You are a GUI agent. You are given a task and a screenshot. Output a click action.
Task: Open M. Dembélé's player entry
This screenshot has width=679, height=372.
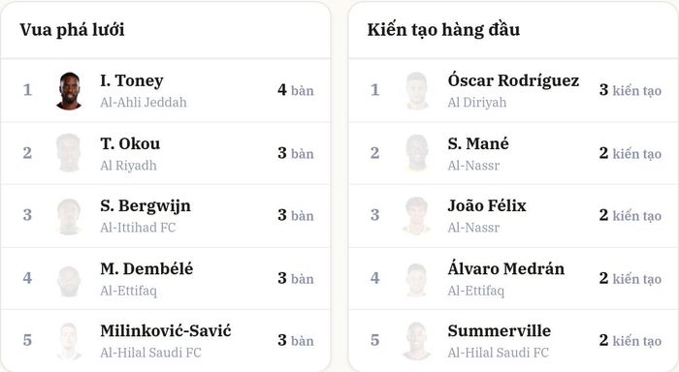coord(146,268)
